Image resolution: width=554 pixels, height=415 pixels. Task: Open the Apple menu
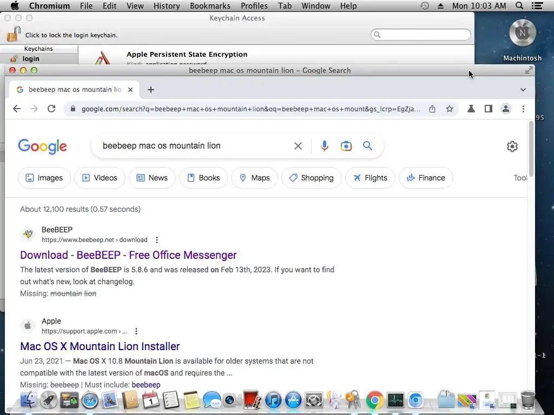tap(15, 5)
